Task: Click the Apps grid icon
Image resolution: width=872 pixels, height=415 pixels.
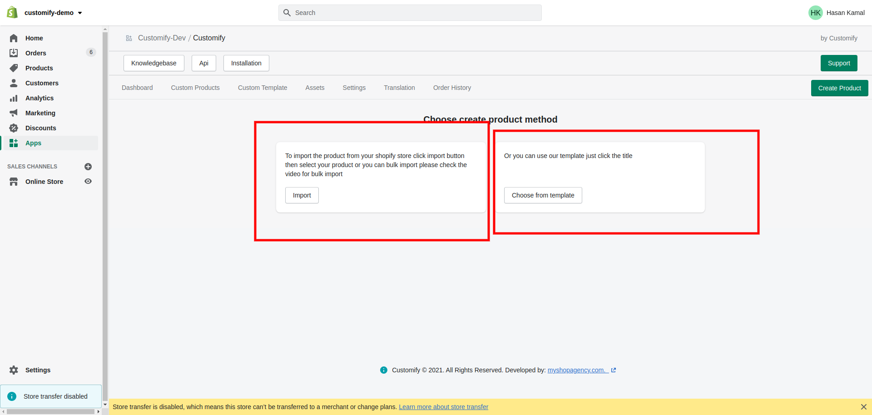Action: tap(14, 143)
